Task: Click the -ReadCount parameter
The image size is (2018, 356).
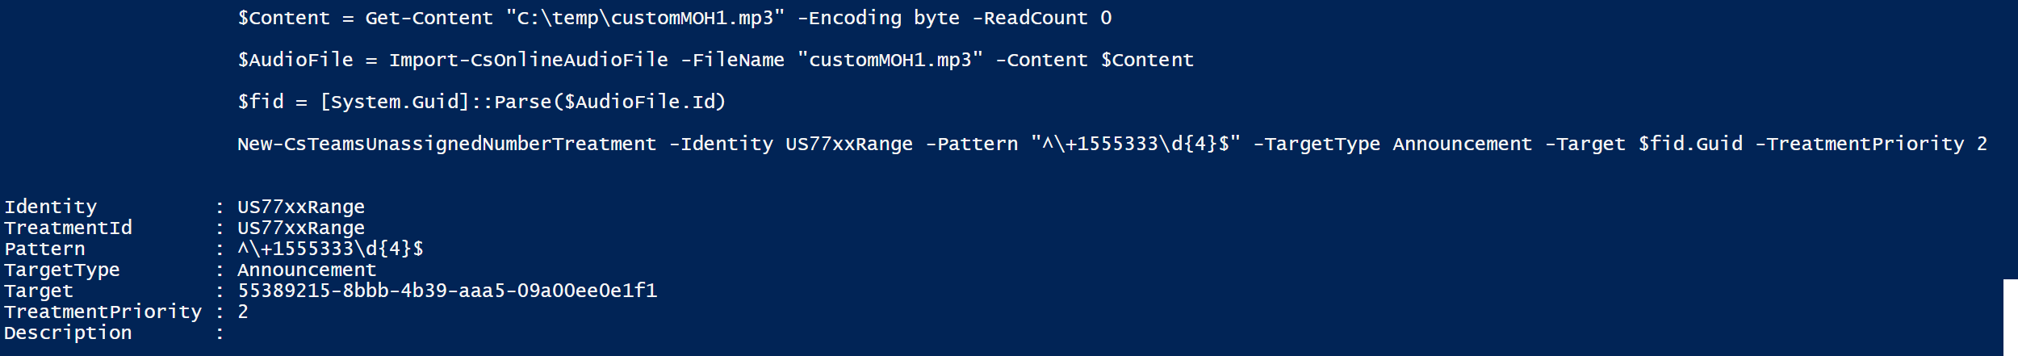Action: 1030,18
